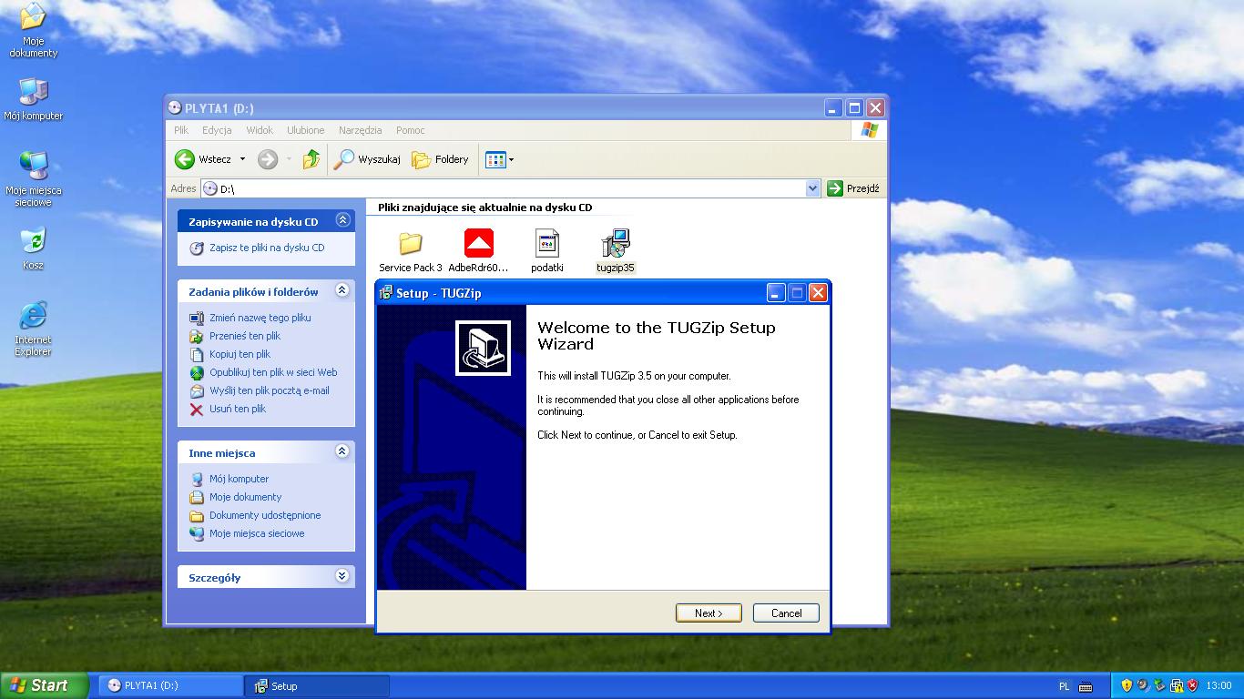Open the Start menu

[x=45, y=686]
